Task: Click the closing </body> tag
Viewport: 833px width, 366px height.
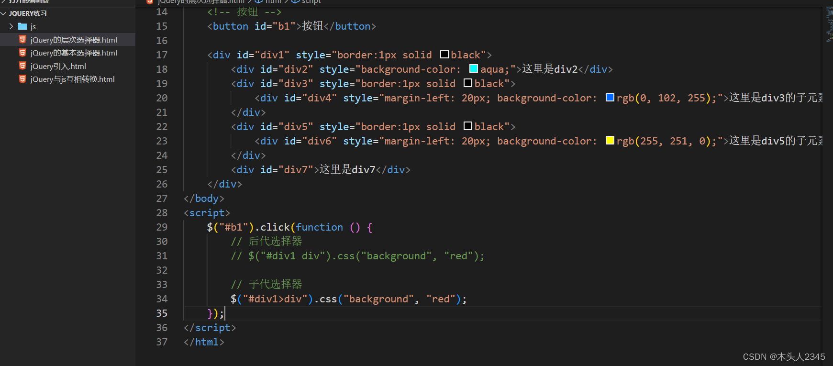Action: [x=204, y=199]
